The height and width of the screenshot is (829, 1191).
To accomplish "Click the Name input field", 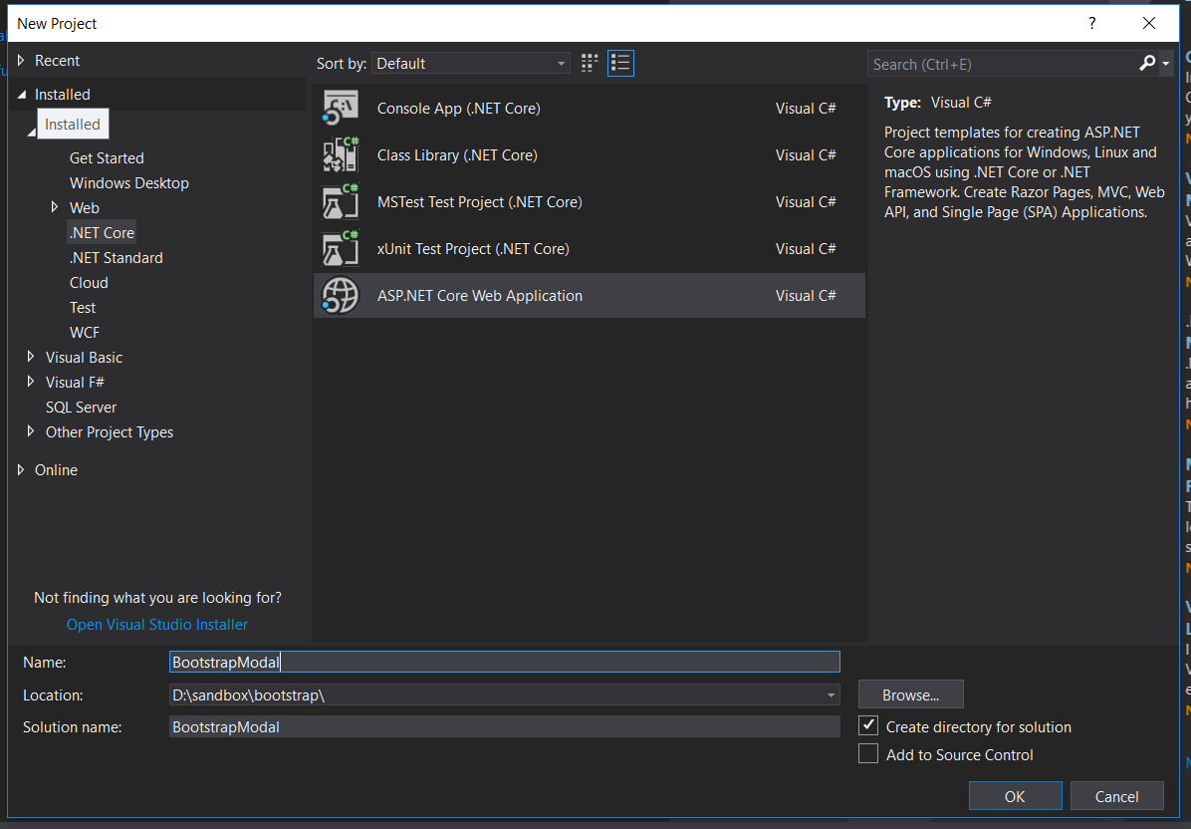I will 504,662.
